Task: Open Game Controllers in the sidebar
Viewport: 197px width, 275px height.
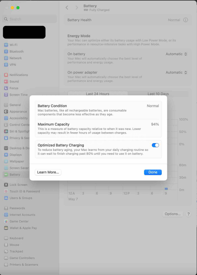Action: pos(22,258)
